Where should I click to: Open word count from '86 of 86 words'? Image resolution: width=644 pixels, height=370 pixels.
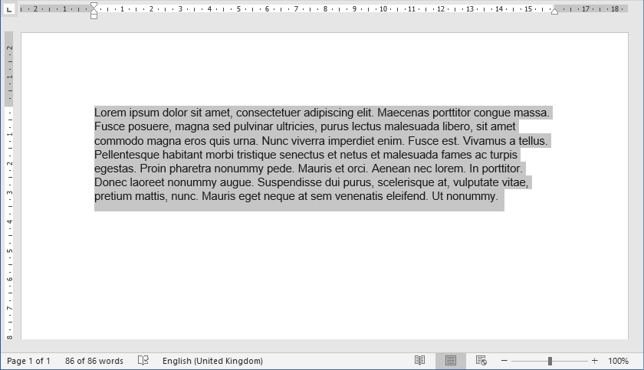[x=94, y=361]
